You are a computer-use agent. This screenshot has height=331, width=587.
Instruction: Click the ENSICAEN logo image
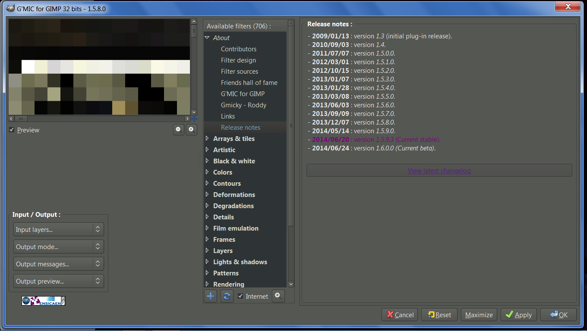pyautogui.click(x=44, y=301)
